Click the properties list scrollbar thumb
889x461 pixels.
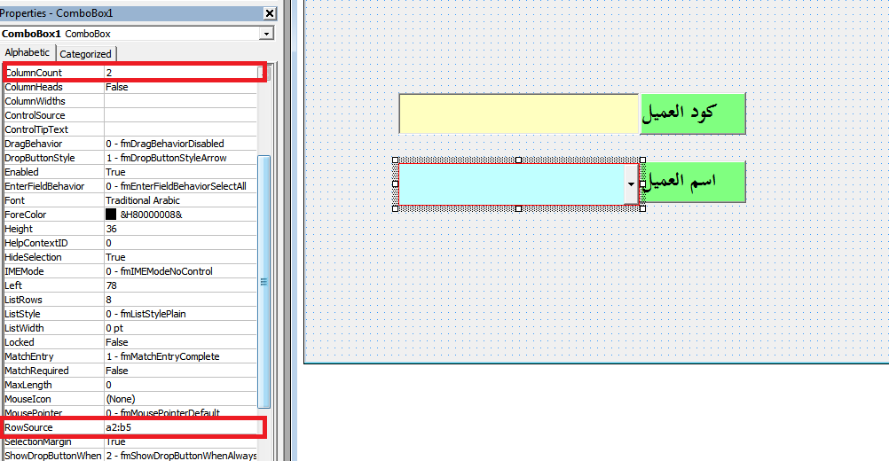click(x=263, y=281)
